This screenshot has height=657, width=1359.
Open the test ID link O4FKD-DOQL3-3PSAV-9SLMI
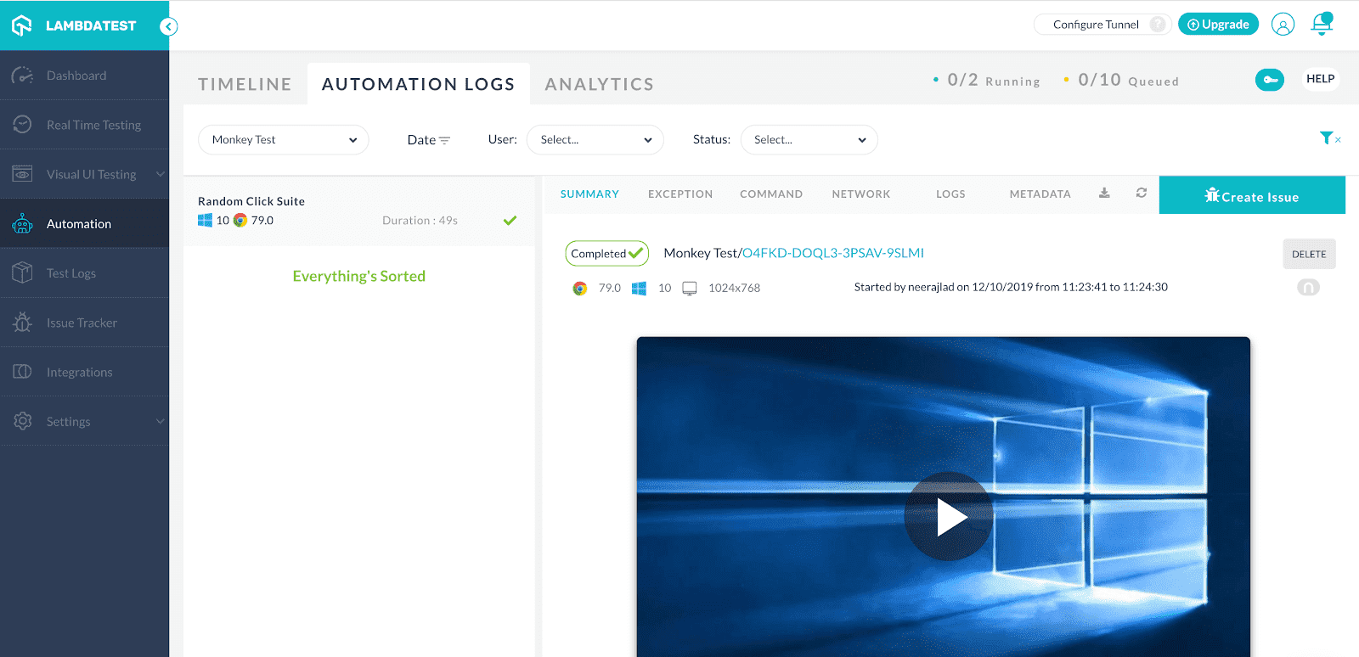coord(833,253)
